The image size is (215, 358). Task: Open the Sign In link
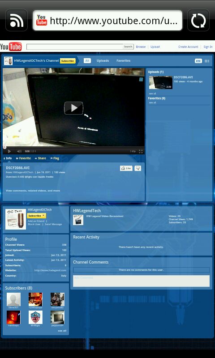pyautogui.click(x=208, y=47)
